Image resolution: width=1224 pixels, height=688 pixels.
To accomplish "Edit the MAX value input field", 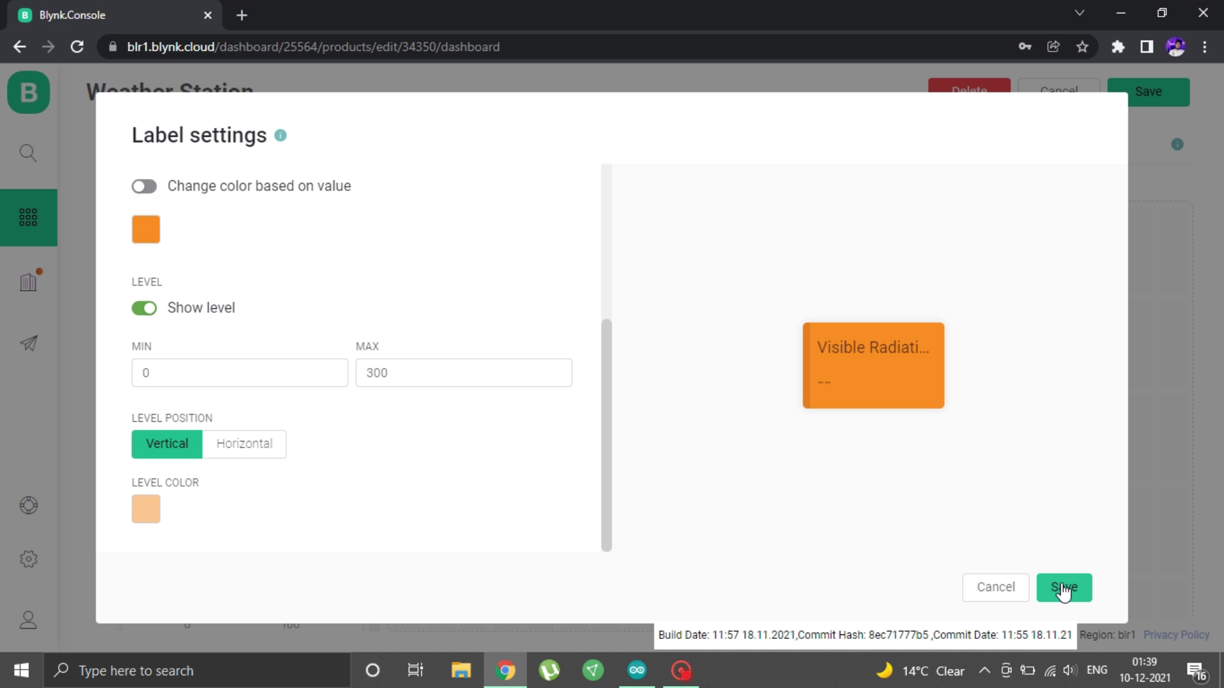I will point(464,373).
